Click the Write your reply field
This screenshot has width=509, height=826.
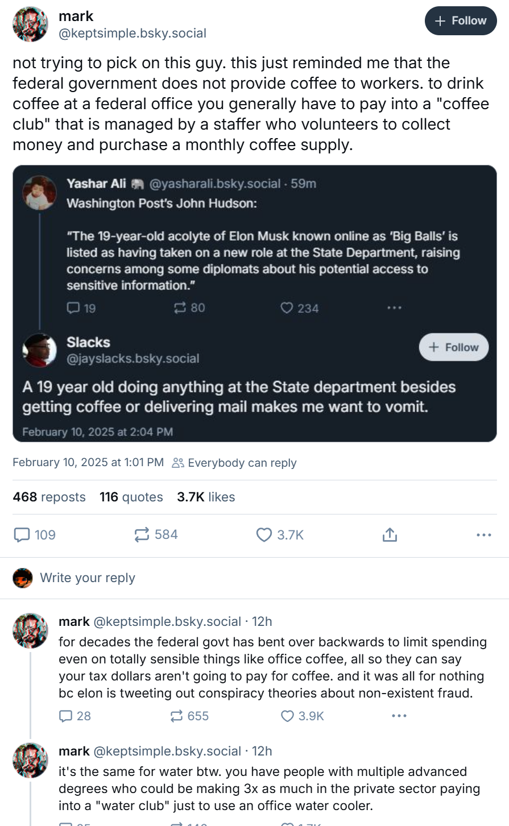point(88,578)
